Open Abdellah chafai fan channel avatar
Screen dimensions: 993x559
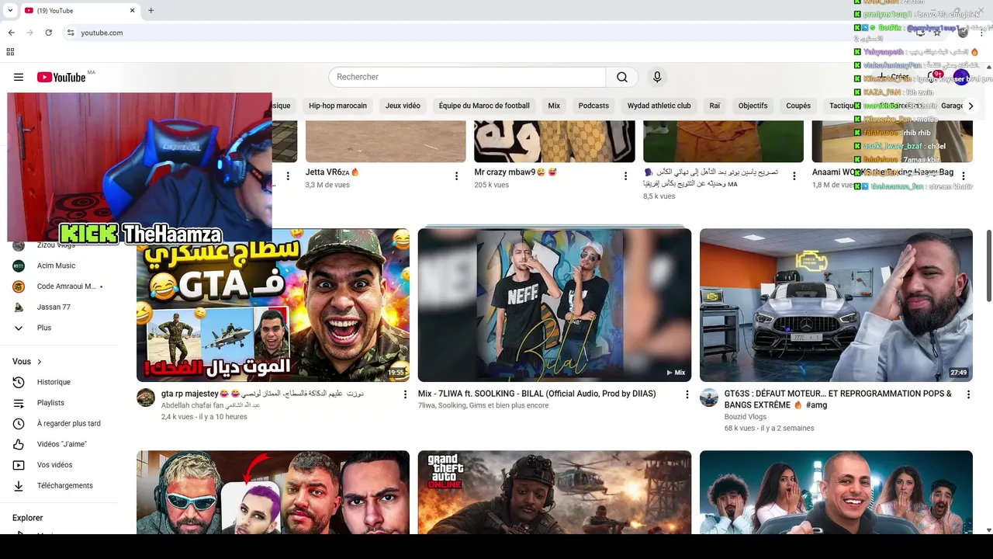point(146,398)
